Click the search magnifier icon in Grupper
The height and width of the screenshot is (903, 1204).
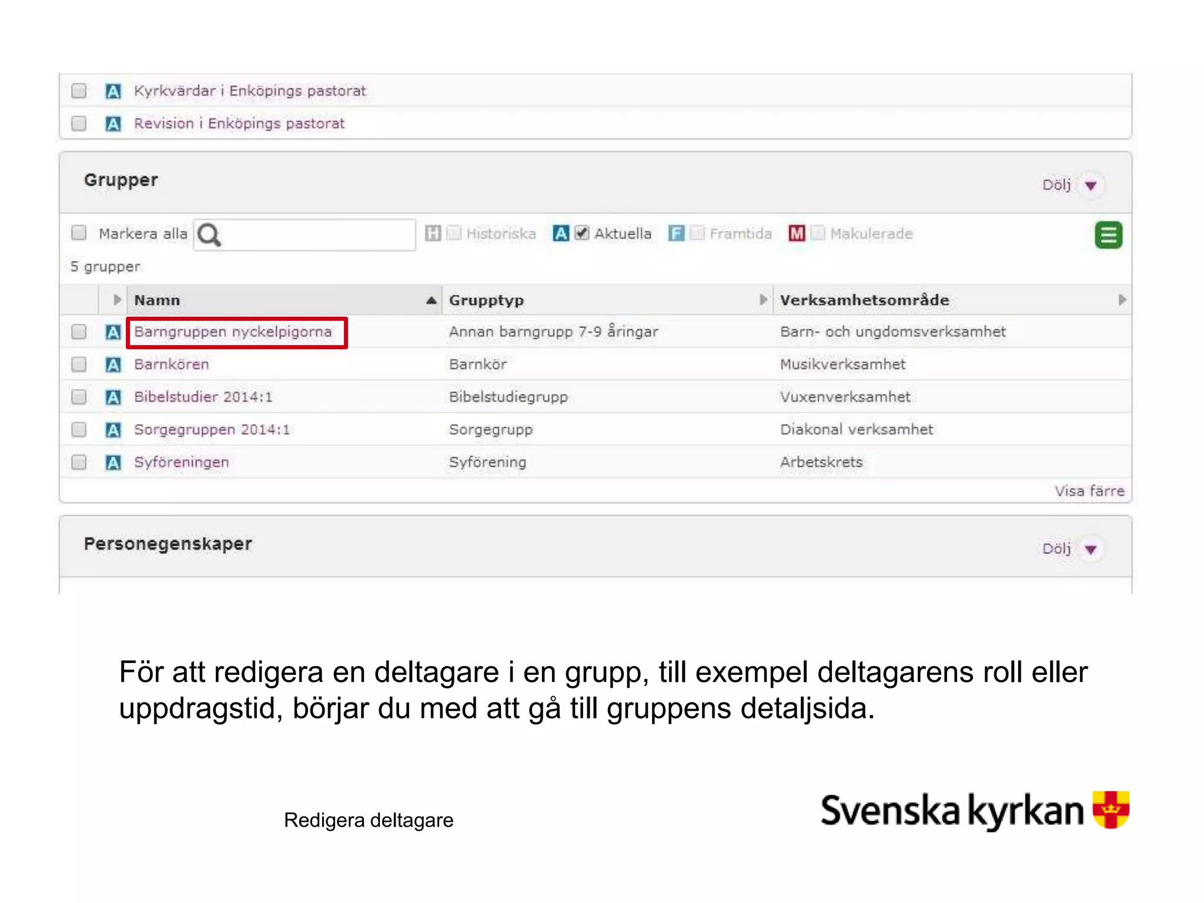point(209,235)
